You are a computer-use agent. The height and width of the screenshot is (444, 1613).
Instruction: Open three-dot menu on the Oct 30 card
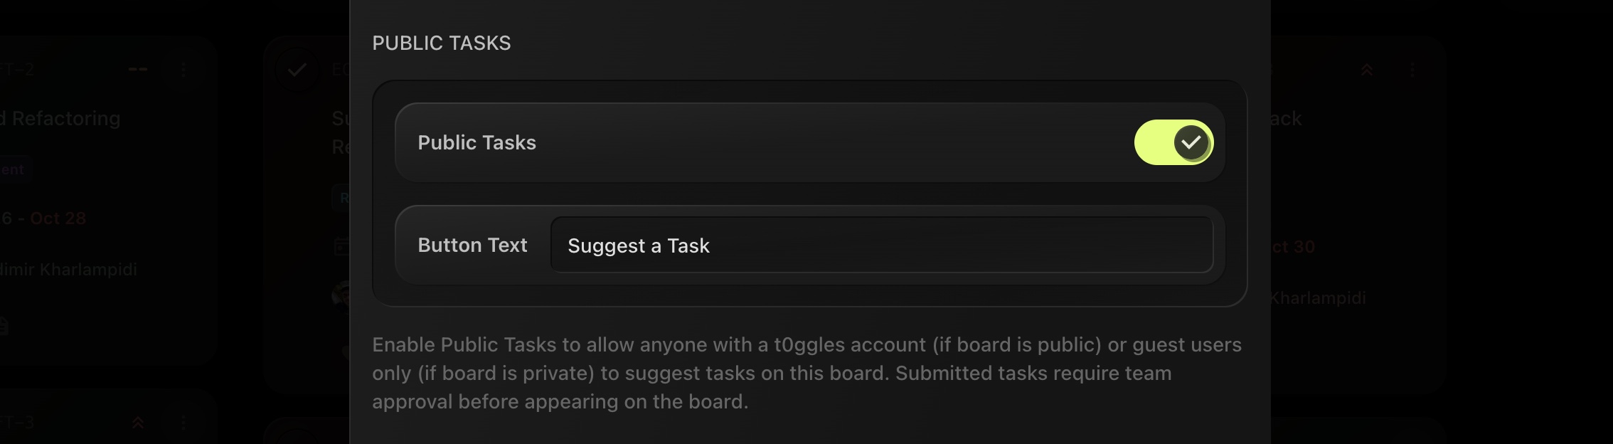(x=1412, y=70)
